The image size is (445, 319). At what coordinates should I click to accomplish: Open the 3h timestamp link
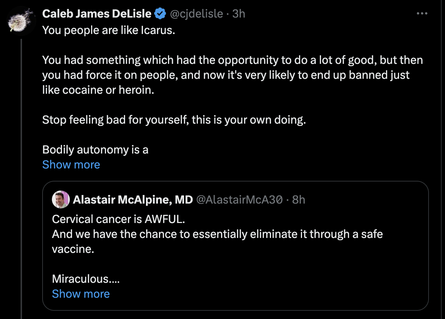click(x=239, y=14)
